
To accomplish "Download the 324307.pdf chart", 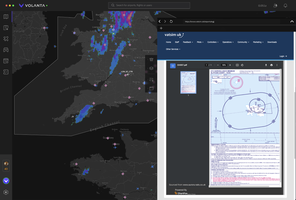I will tap(266, 65).
